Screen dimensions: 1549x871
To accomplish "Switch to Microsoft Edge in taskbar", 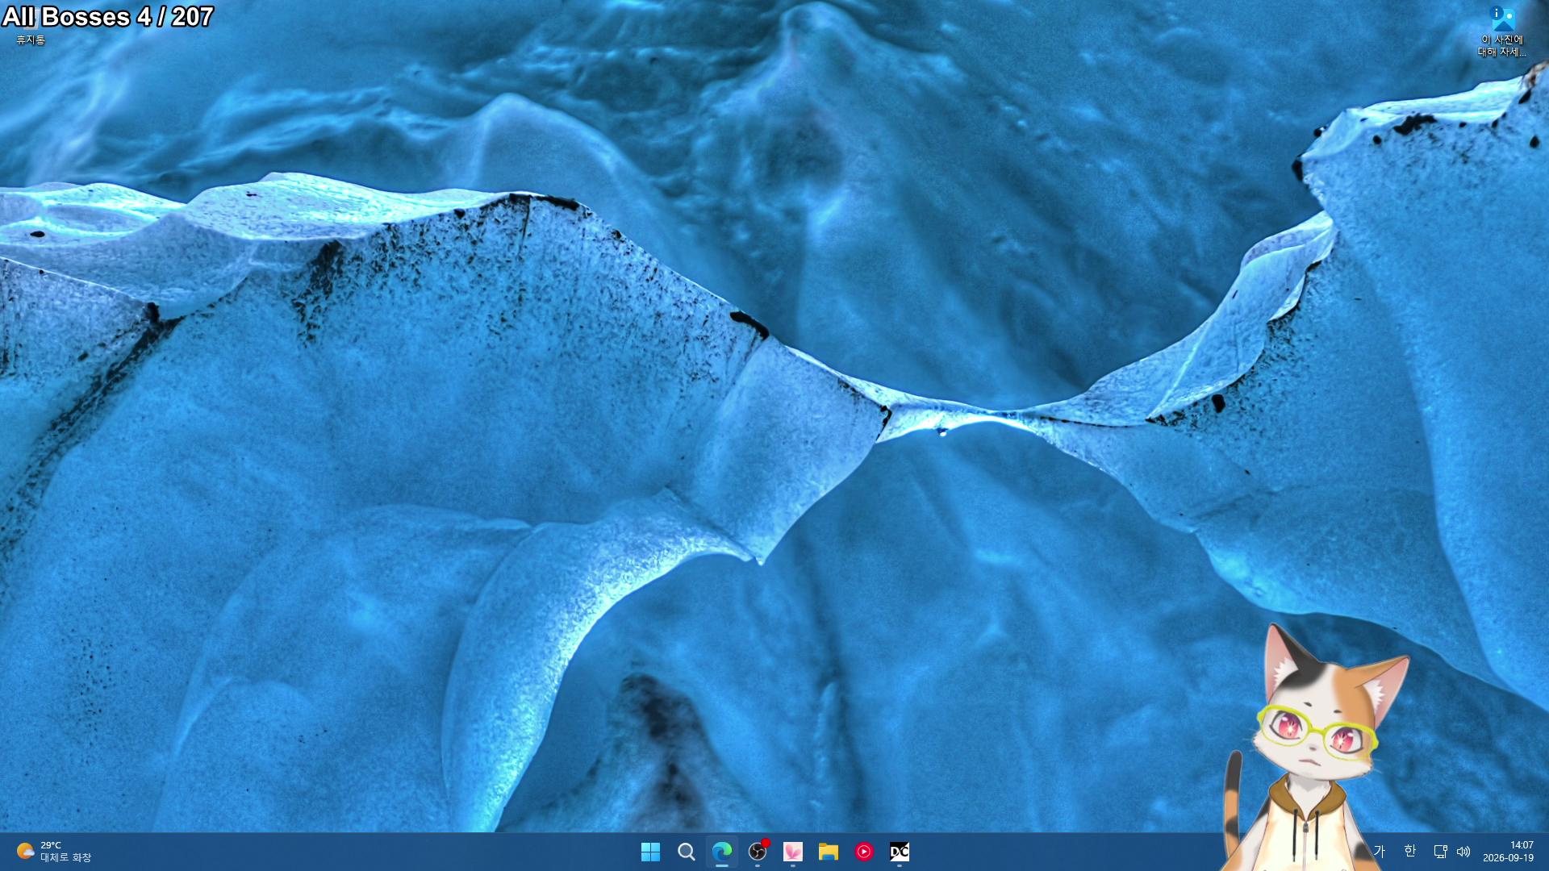I will coord(721,852).
